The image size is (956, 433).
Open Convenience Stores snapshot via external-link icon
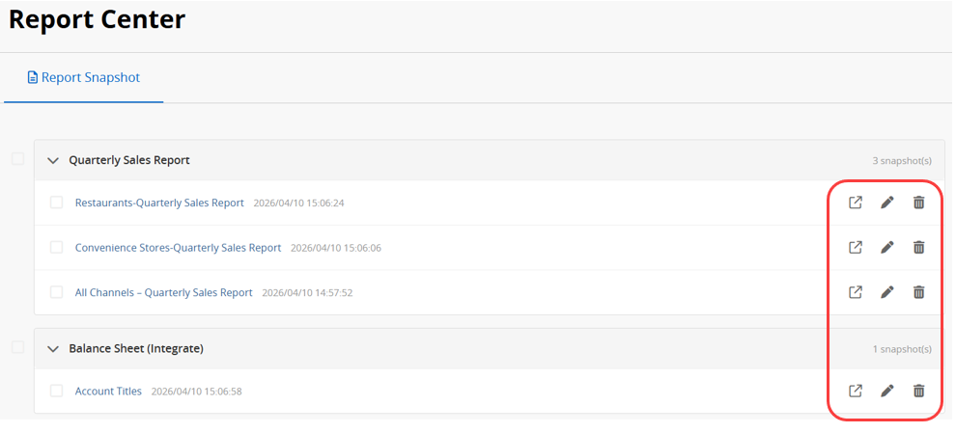pyautogui.click(x=855, y=247)
